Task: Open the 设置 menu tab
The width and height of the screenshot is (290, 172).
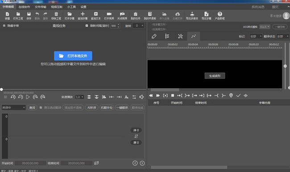Action: coord(83,7)
